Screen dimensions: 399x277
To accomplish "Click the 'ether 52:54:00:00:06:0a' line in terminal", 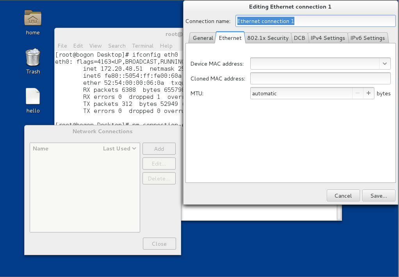I will click(133, 83).
